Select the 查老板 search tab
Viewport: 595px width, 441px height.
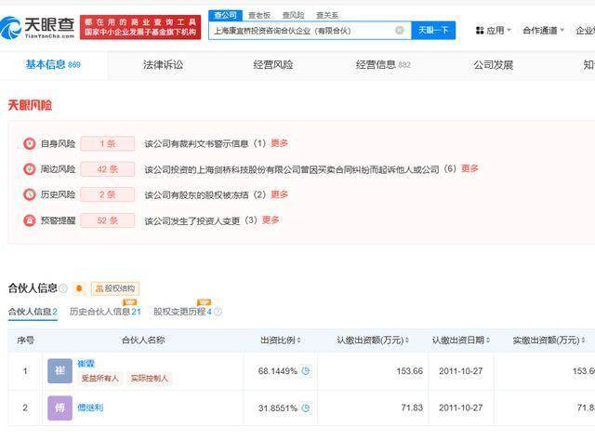259,15
